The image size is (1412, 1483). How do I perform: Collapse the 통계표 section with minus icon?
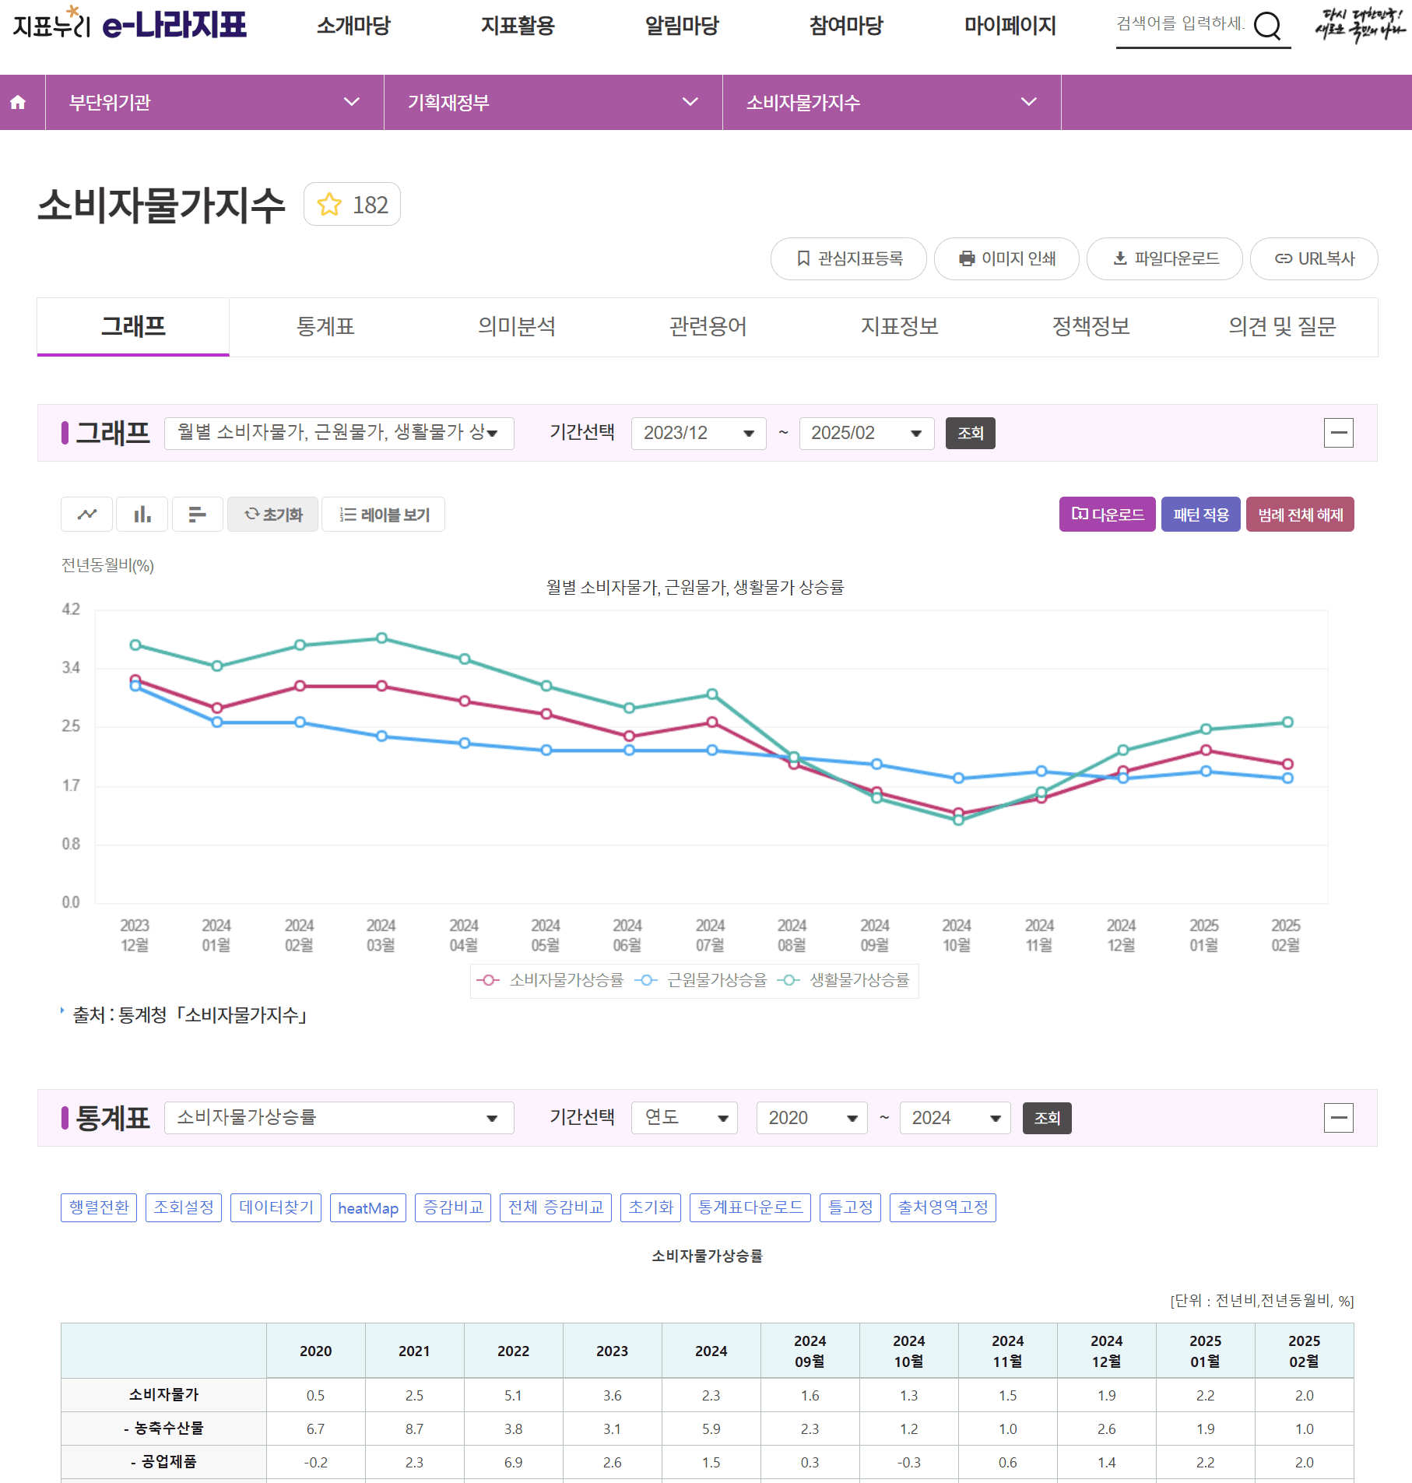(1338, 1118)
